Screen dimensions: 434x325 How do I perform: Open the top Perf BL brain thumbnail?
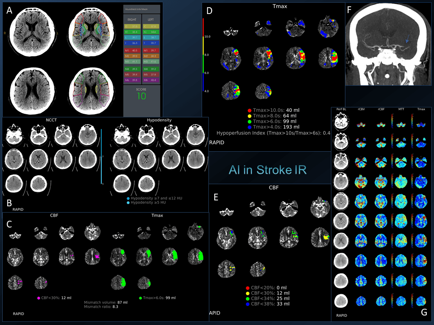click(341, 122)
